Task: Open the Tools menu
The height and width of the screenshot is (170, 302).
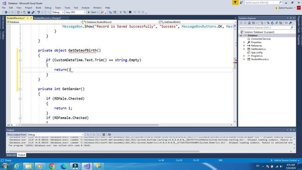Action: click(67, 8)
